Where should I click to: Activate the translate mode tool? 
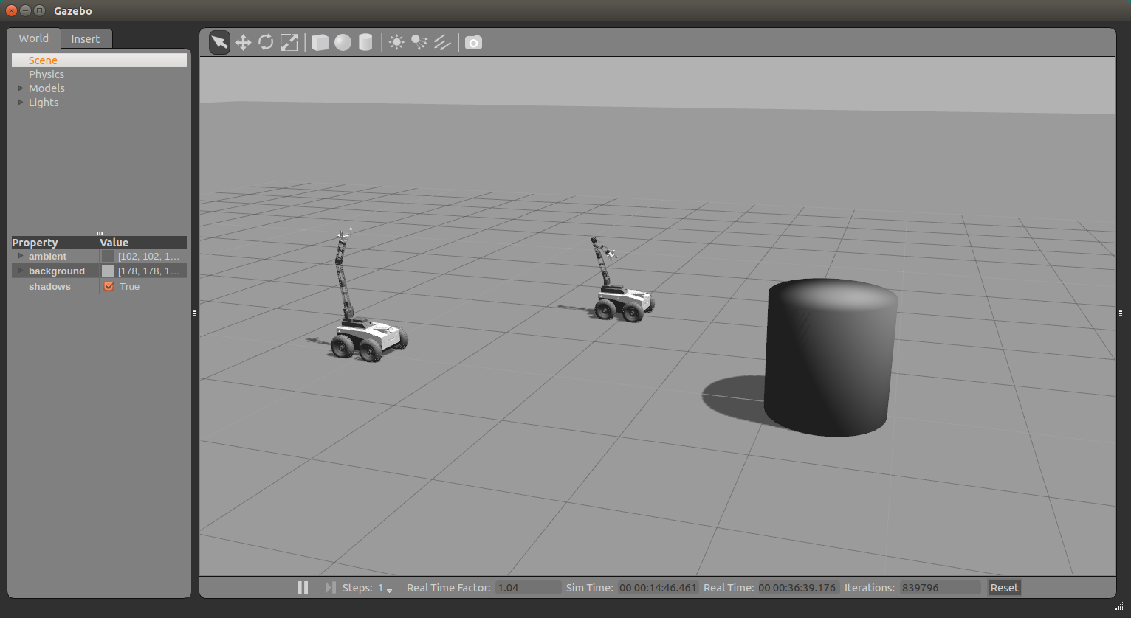point(243,43)
